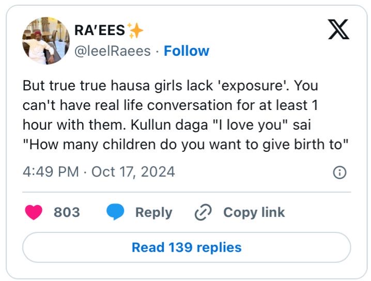The height and width of the screenshot is (281, 371).
Task: Follow the @leelRaees account
Action: 187,51
